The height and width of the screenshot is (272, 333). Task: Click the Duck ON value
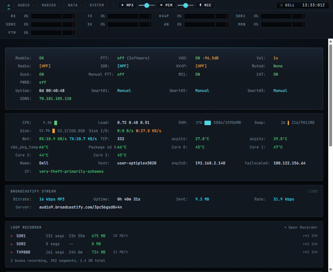(41, 74)
